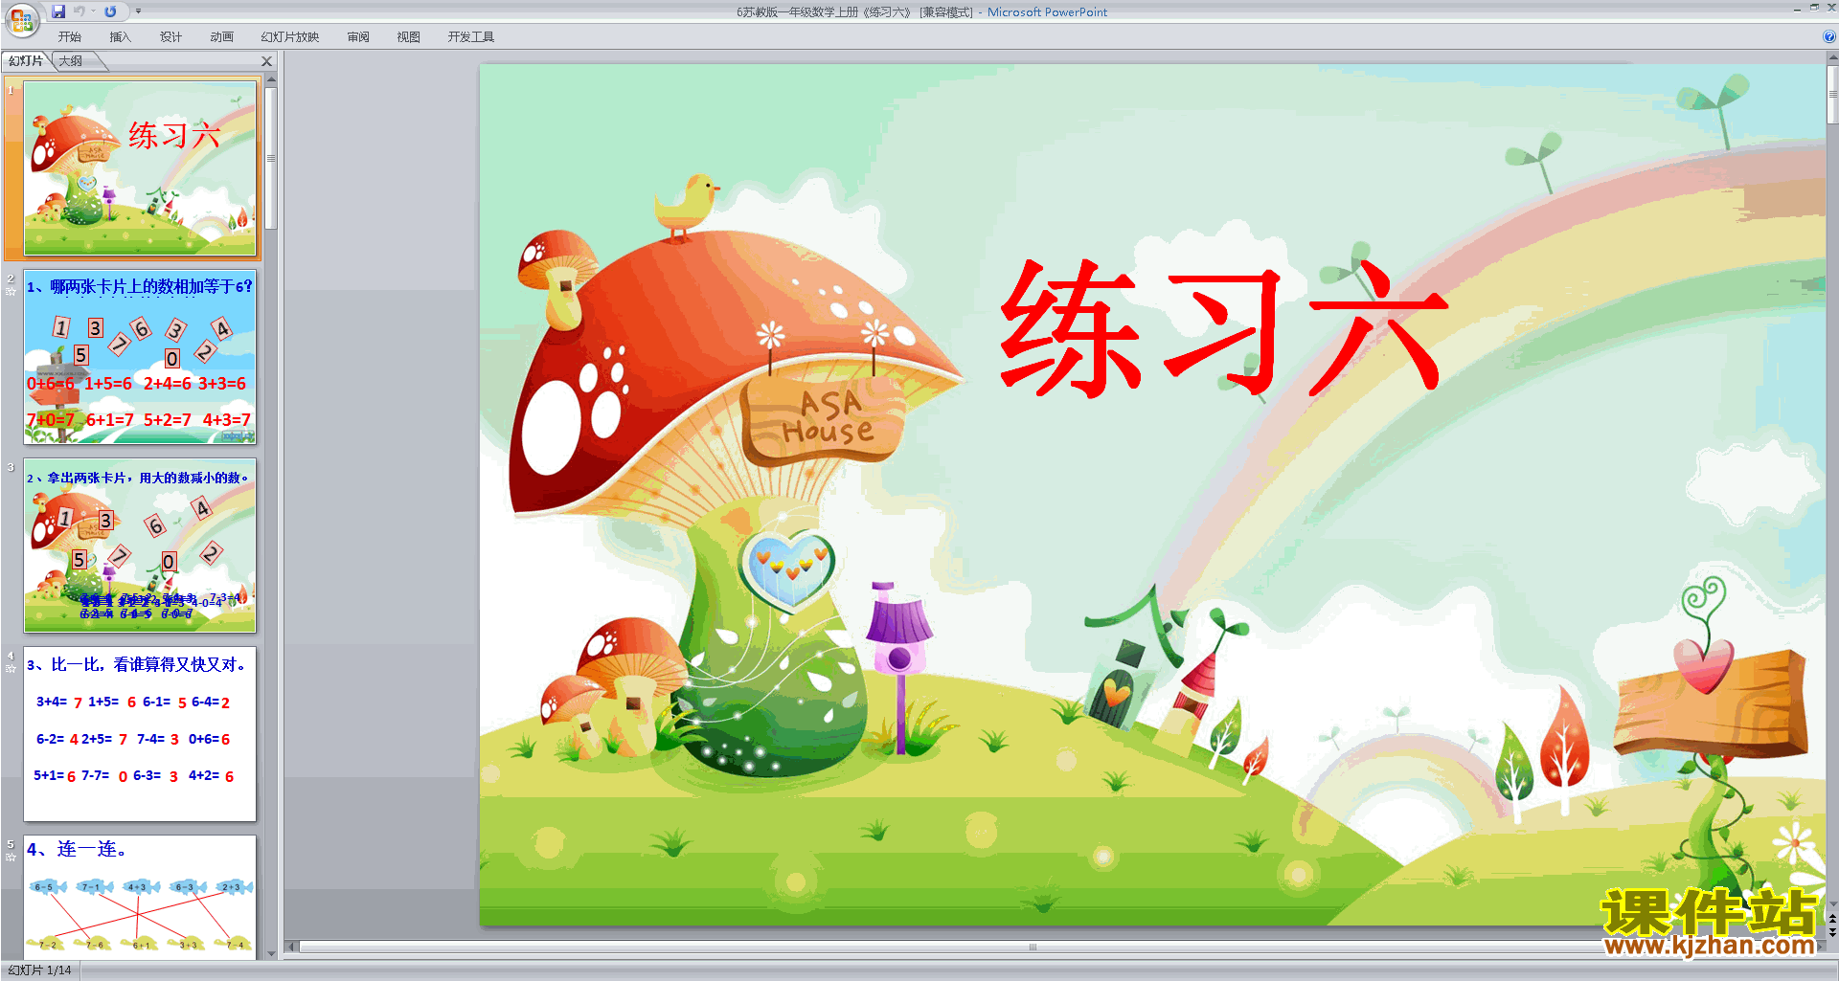Open the 开始 ribbon tab
Viewport: 1839px width, 981px height.
pos(70,37)
